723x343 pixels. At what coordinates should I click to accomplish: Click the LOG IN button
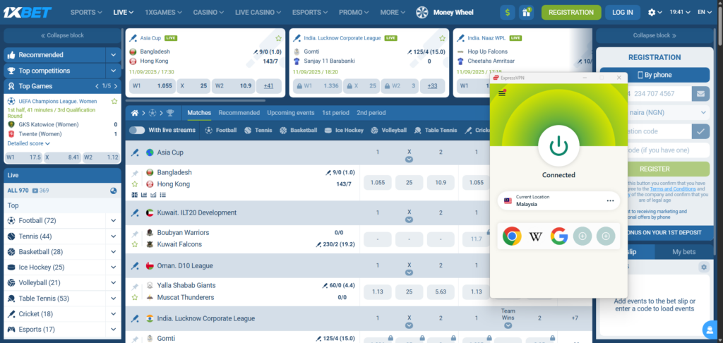click(x=623, y=13)
